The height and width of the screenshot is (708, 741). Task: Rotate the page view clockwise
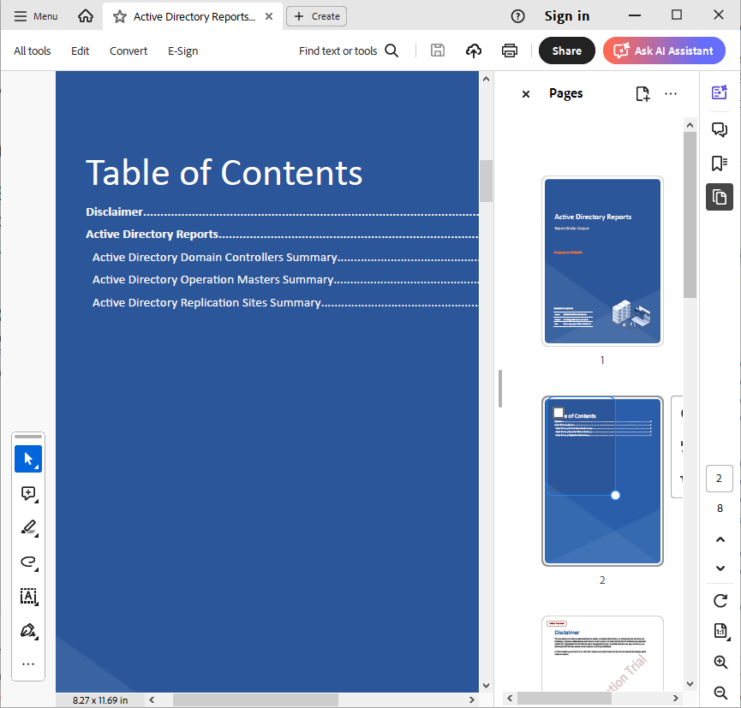coord(720,601)
